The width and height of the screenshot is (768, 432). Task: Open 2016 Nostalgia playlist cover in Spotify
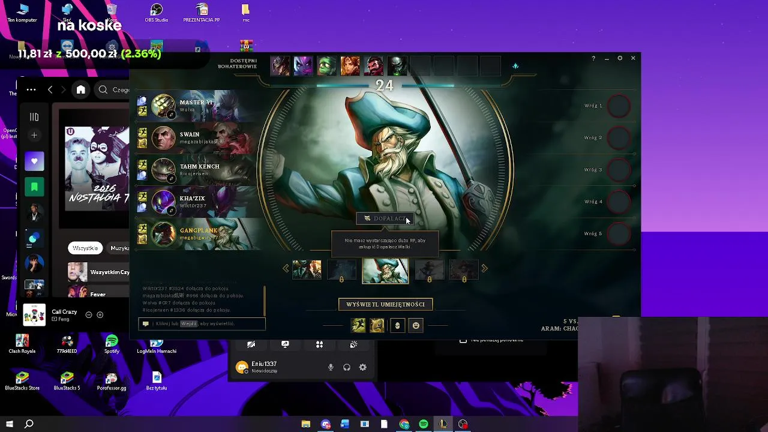97,169
